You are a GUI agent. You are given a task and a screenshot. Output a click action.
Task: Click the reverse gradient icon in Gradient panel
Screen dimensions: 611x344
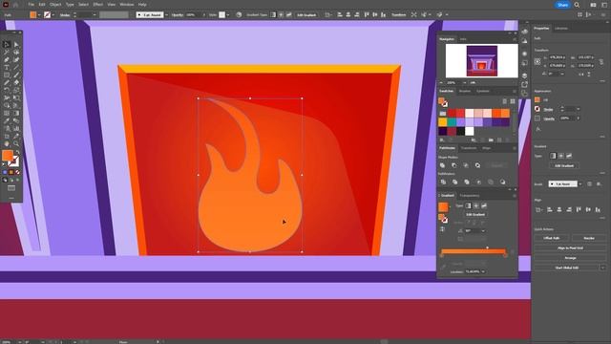tap(443, 229)
